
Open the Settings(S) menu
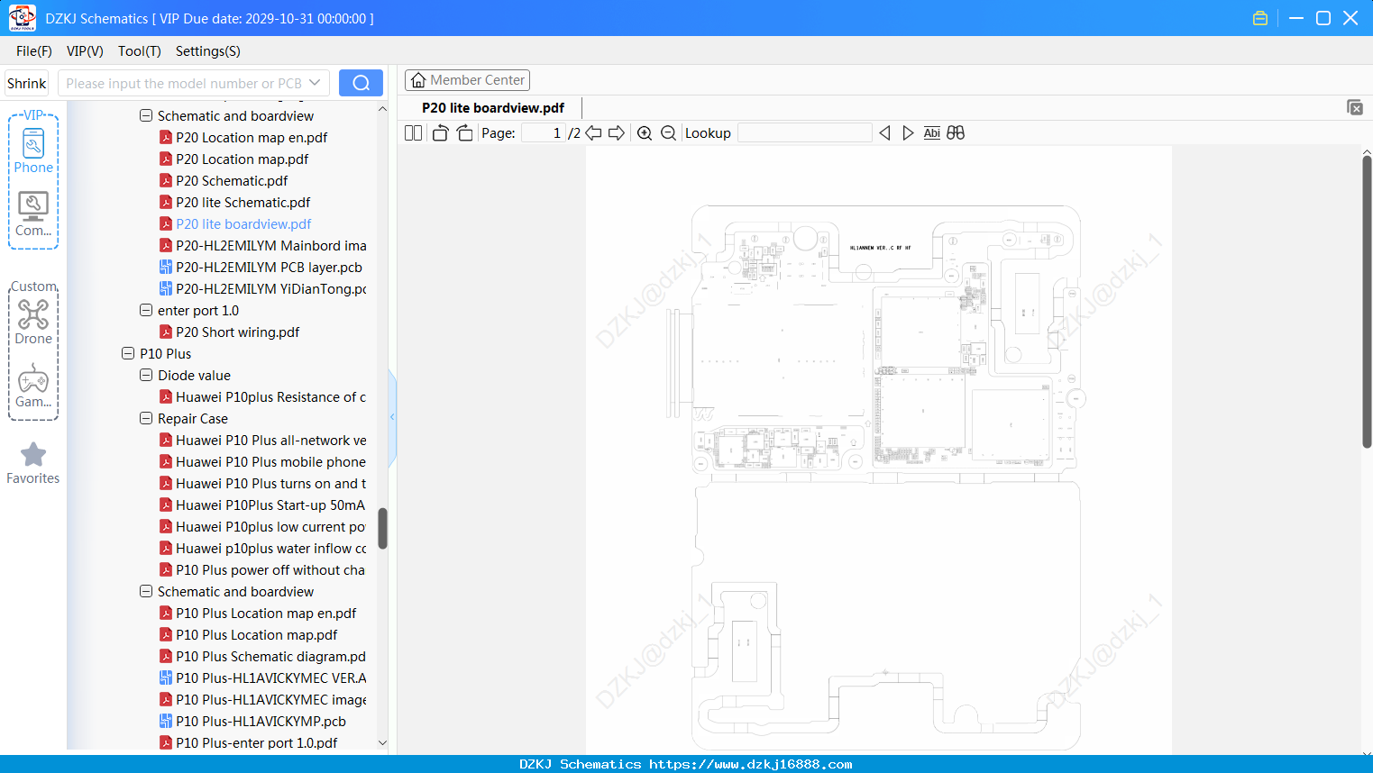pyautogui.click(x=208, y=51)
